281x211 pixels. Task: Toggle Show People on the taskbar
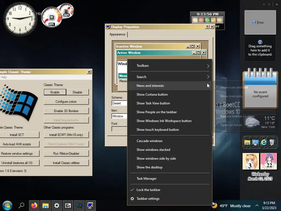(170, 112)
